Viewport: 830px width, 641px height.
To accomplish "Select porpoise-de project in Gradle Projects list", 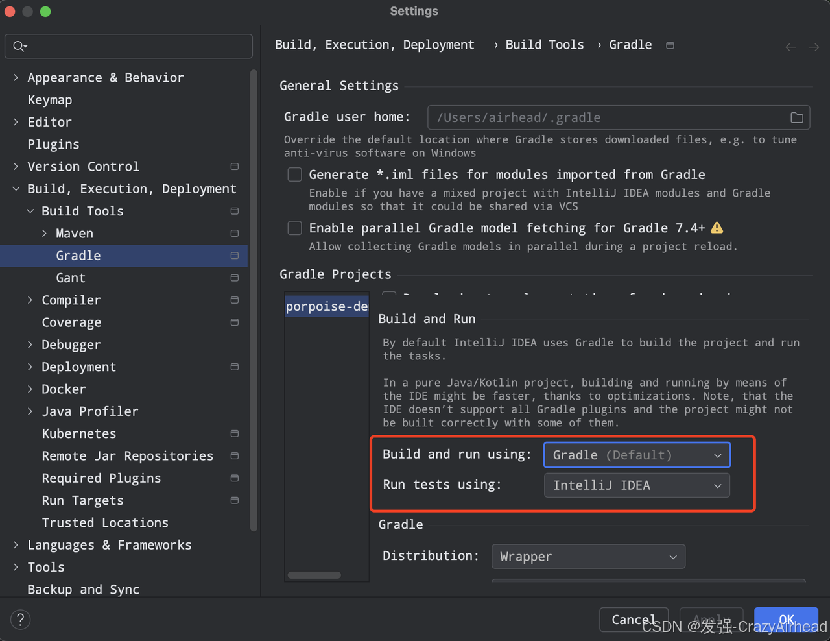I will tap(327, 306).
